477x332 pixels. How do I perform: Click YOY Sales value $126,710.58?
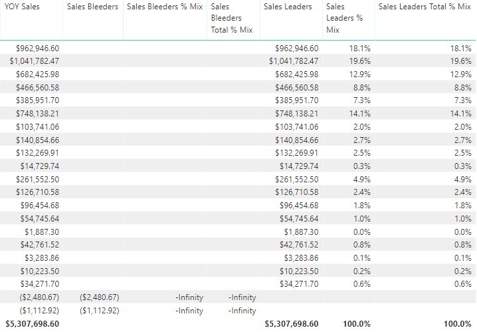pos(38,192)
